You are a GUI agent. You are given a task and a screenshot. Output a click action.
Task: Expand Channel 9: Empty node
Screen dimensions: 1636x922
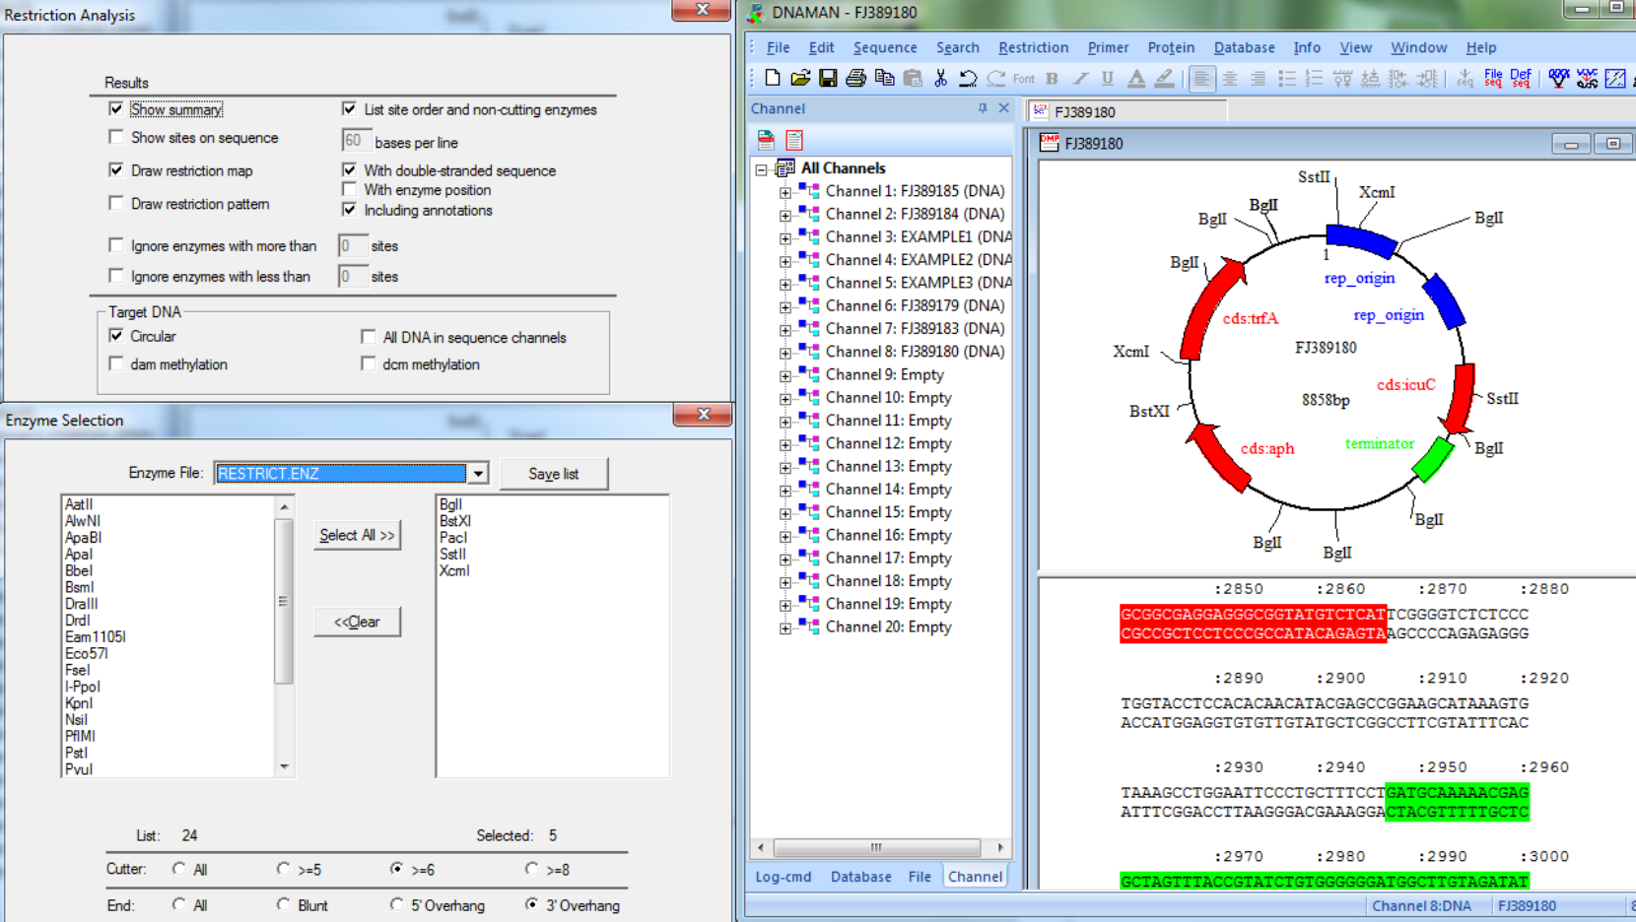point(784,375)
